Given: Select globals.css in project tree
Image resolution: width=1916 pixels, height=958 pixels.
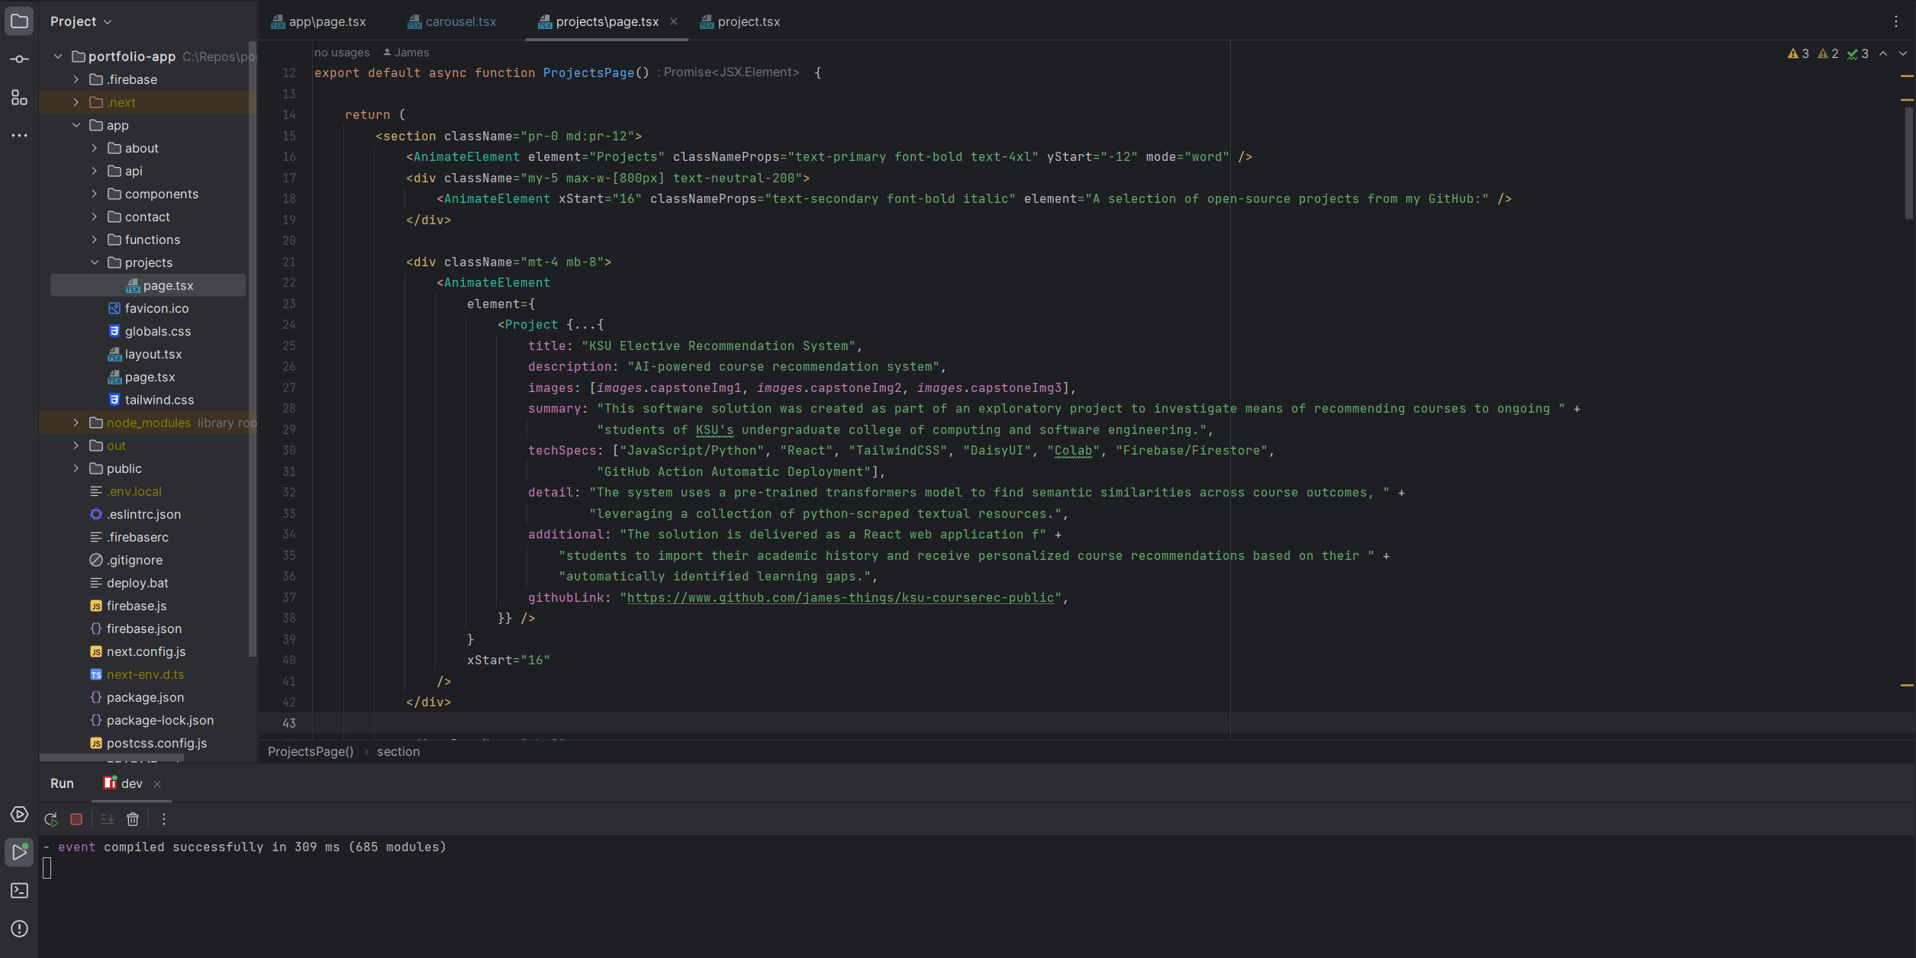Looking at the screenshot, I should coord(150,331).
